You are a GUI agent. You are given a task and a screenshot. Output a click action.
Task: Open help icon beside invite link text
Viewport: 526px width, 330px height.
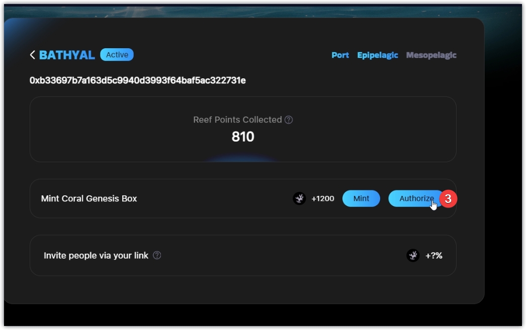click(x=157, y=256)
